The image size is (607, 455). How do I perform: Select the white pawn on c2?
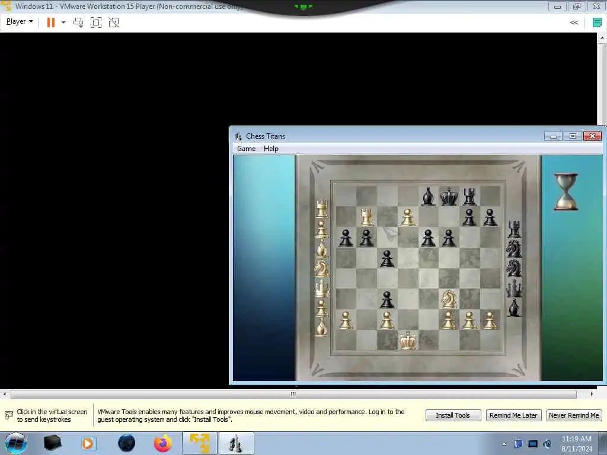coord(386,321)
